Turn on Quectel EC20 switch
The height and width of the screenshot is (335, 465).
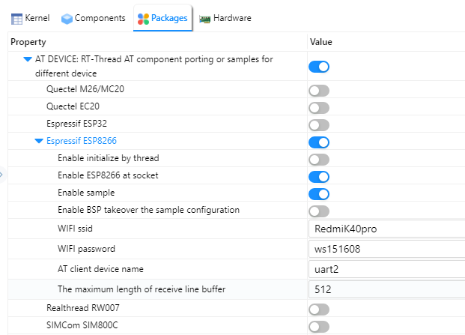[319, 108]
